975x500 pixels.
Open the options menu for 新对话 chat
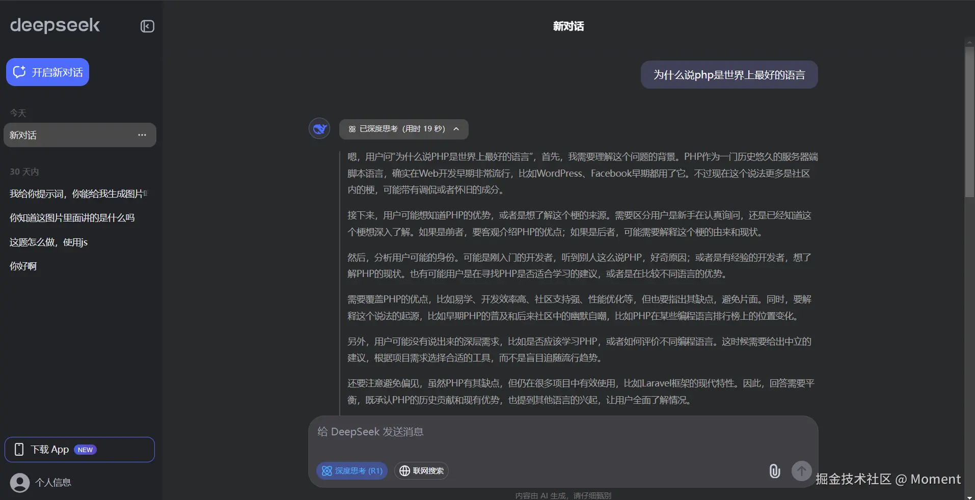(x=142, y=135)
